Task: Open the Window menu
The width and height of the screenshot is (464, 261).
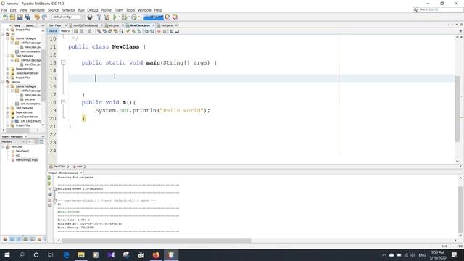Action: click(144, 10)
